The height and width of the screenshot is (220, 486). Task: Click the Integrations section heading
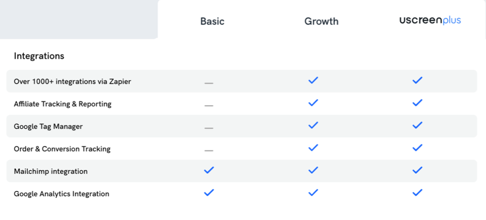coord(39,56)
